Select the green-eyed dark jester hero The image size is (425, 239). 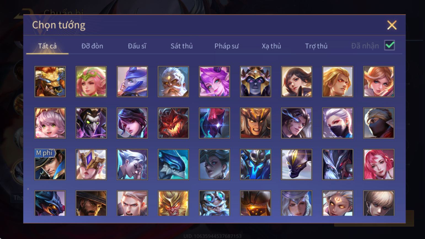click(x=91, y=123)
